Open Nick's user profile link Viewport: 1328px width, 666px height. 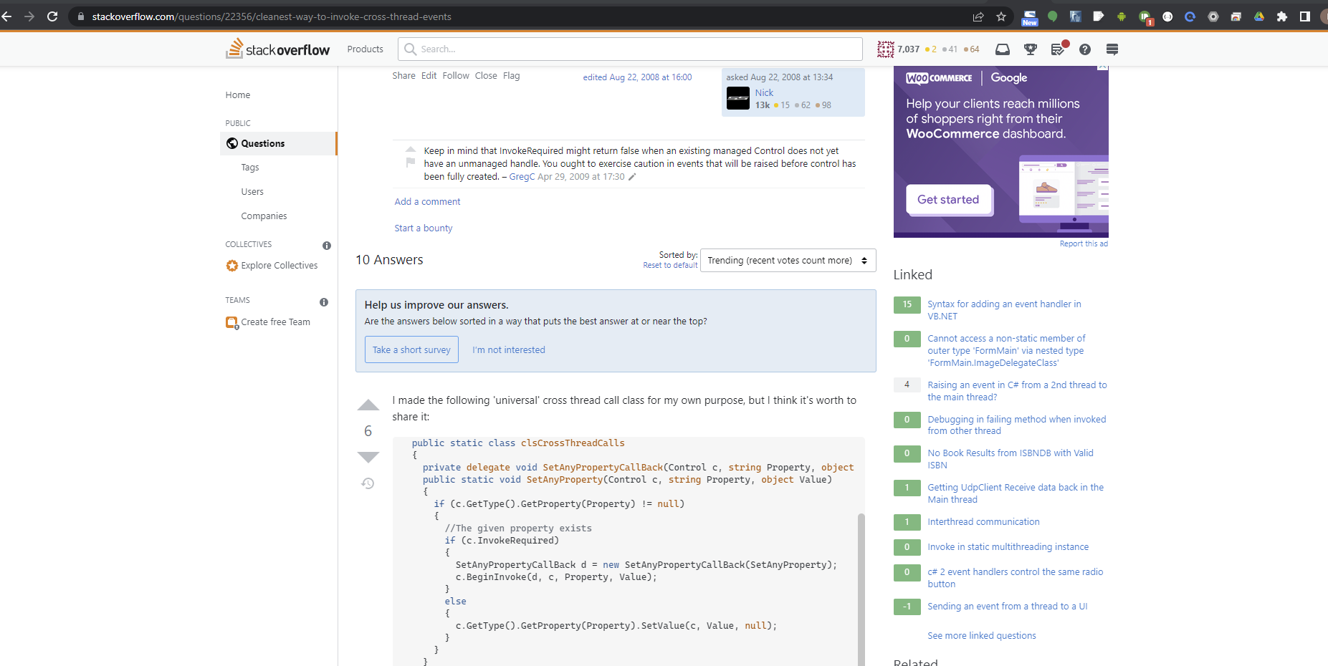[764, 93]
